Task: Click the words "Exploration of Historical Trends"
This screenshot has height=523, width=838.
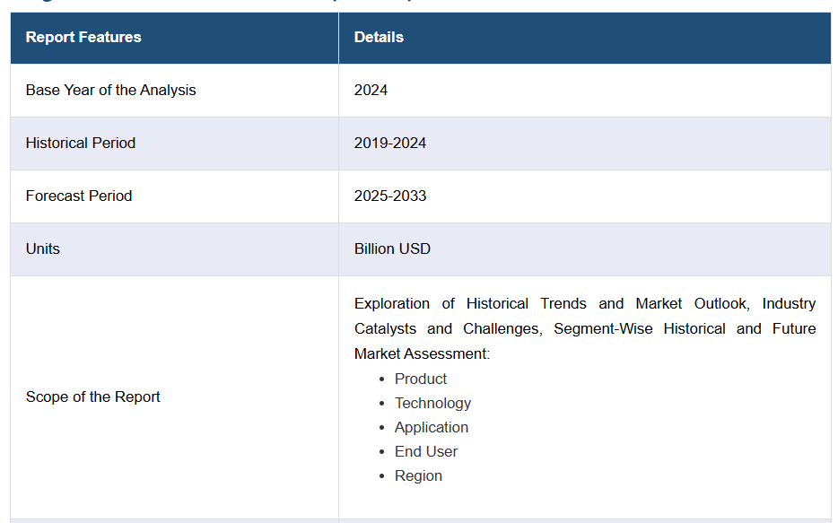Action: pyautogui.click(x=470, y=304)
